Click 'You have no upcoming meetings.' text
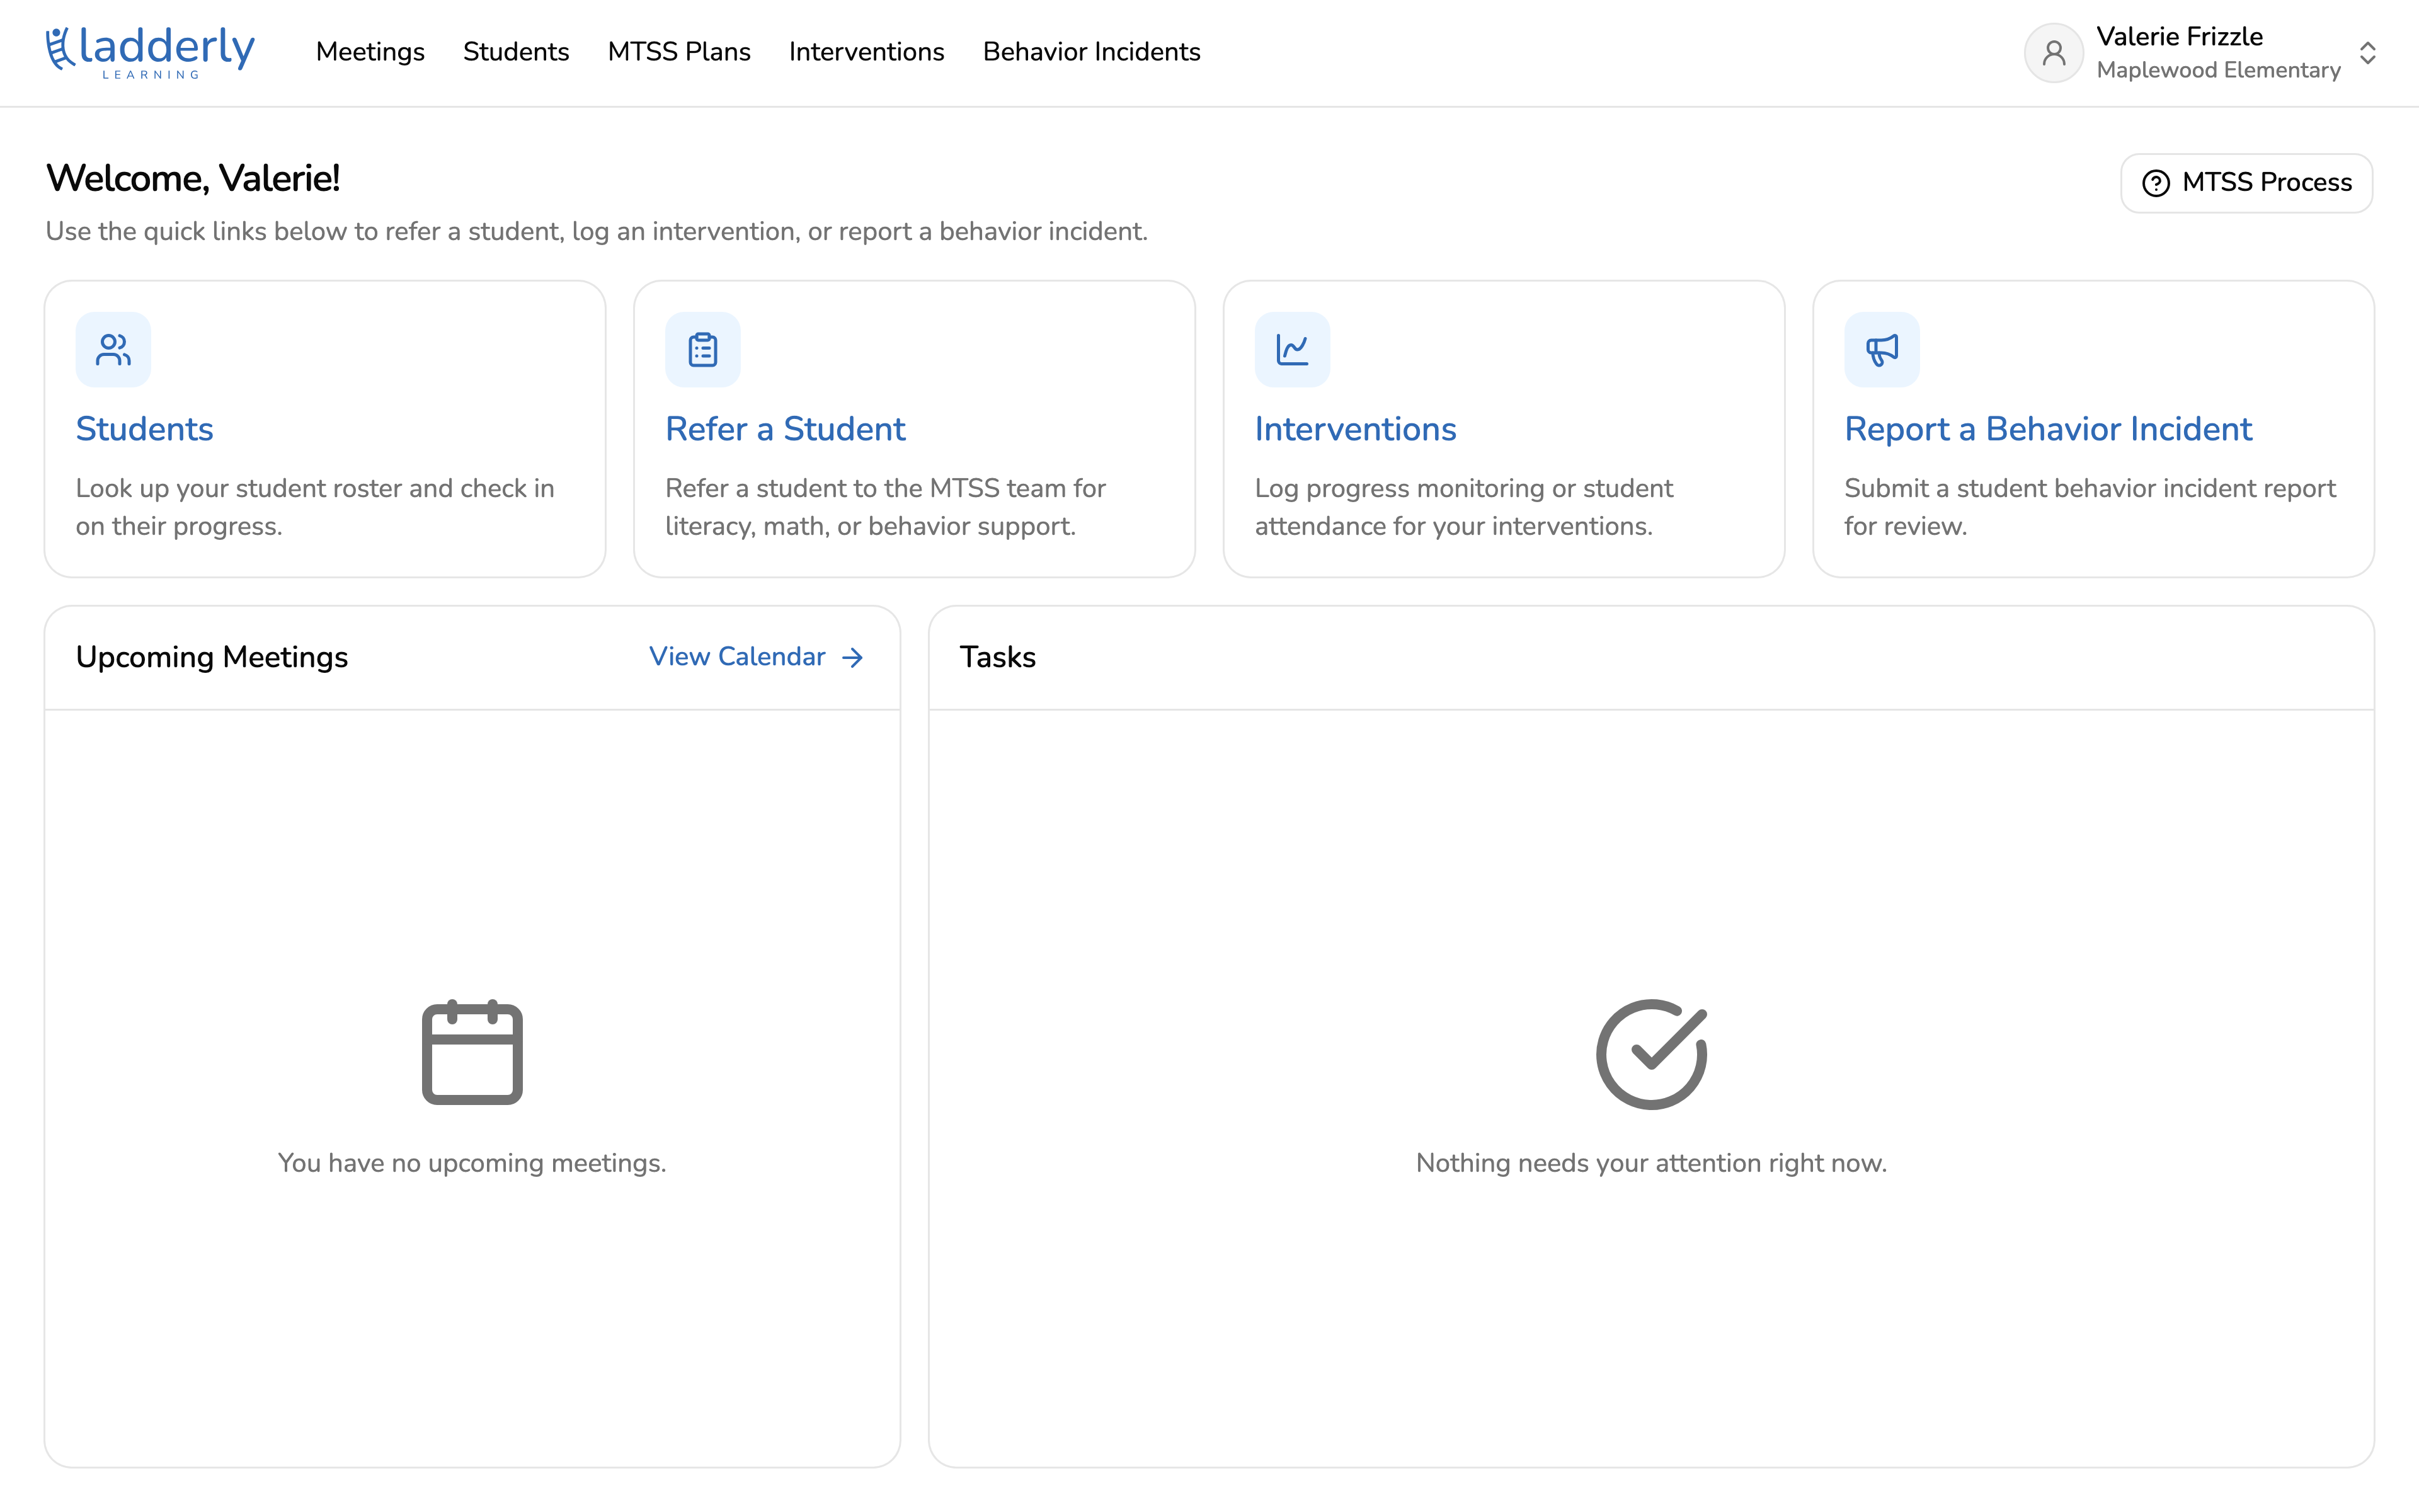 coord(472,1163)
